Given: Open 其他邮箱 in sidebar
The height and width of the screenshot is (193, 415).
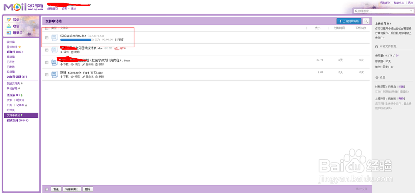Looking at the screenshot, I should [12, 88].
